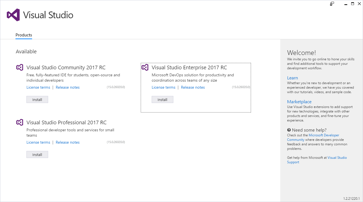Click the Visual Studio Community 2017 RC icon

pyautogui.click(x=19, y=67)
